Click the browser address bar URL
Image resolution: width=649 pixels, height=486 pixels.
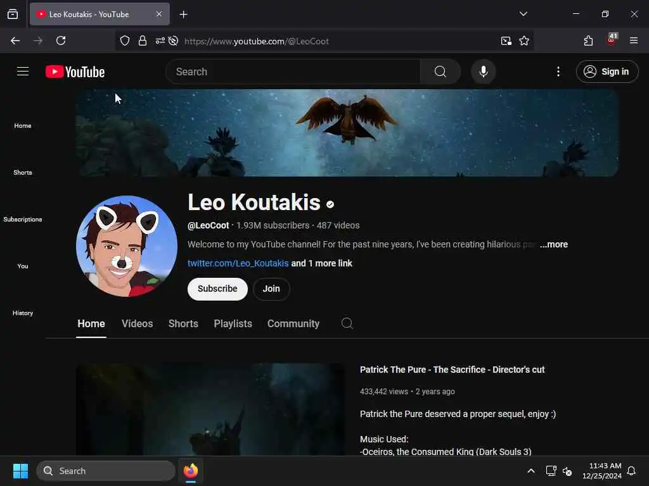click(257, 41)
